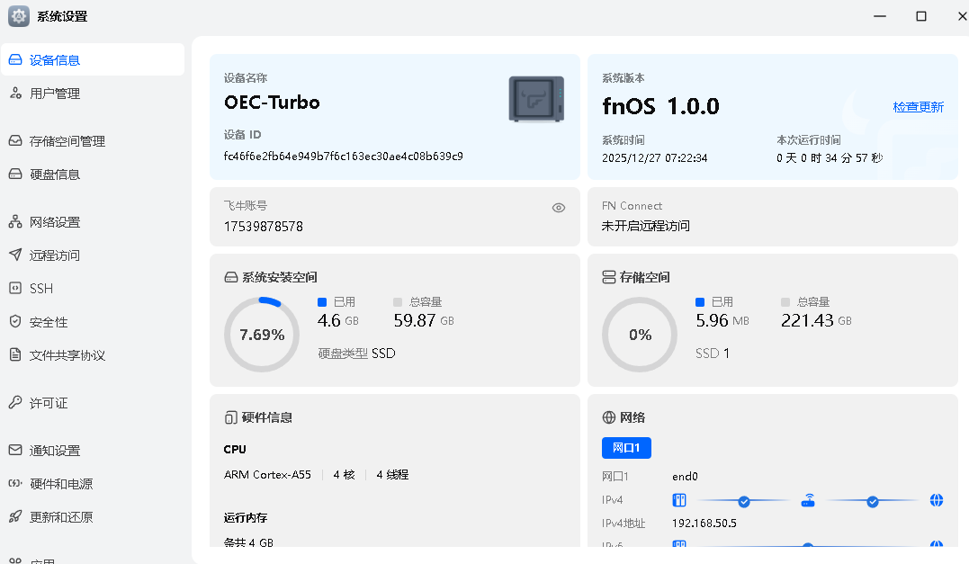Click the SSD 1 storage label
The image size is (969, 564).
713,353
